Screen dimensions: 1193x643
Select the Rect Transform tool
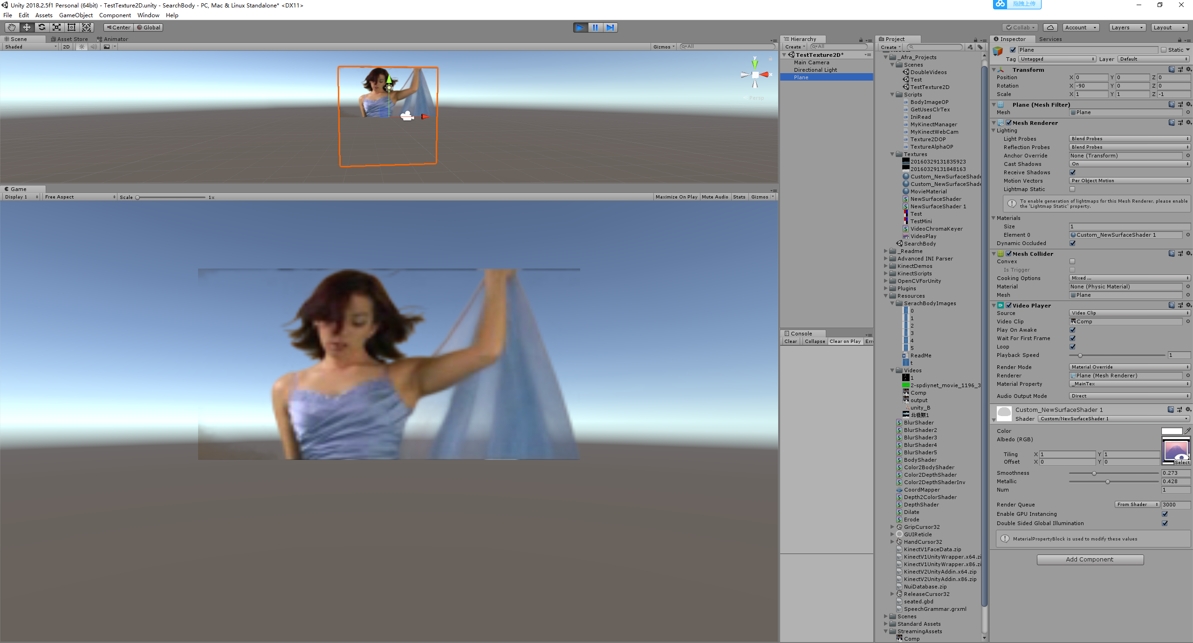click(x=71, y=27)
